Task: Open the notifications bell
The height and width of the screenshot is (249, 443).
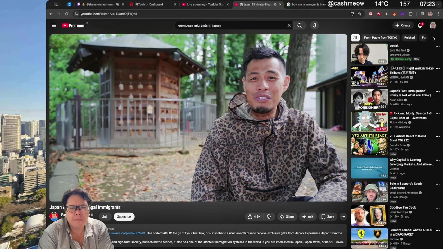Action: 421,25
